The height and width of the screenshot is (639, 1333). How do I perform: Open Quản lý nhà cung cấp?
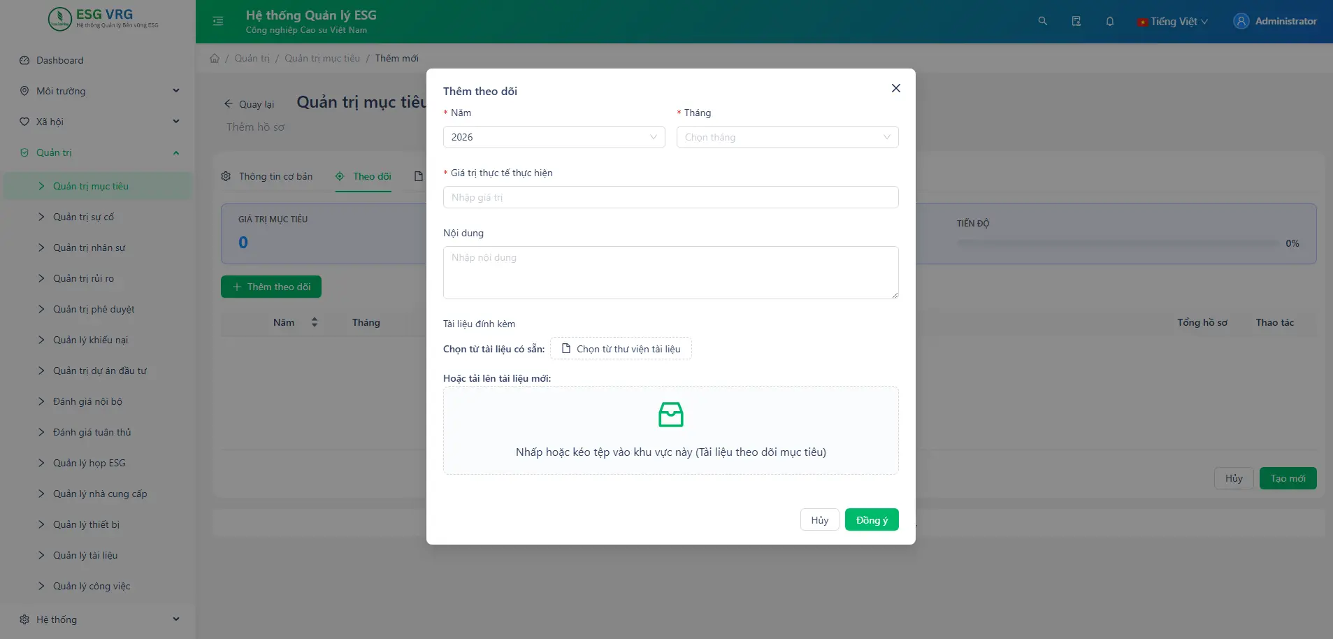pyautogui.click(x=98, y=494)
